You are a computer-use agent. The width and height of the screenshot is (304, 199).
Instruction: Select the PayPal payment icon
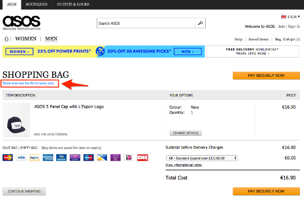point(34,158)
